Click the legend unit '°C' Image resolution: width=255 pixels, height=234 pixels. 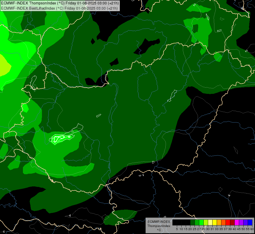pos(159,230)
